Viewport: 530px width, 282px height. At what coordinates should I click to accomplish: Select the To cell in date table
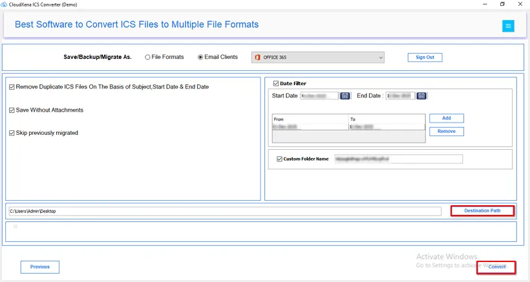[x=387, y=127]
